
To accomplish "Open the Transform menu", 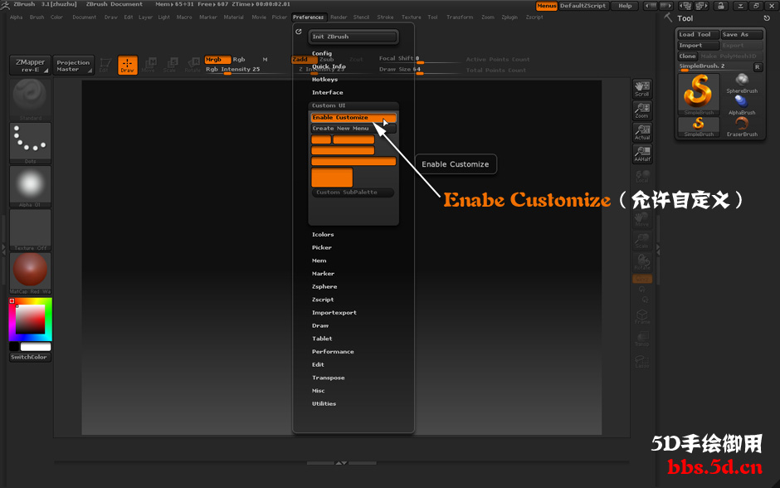I will [460, 17].
